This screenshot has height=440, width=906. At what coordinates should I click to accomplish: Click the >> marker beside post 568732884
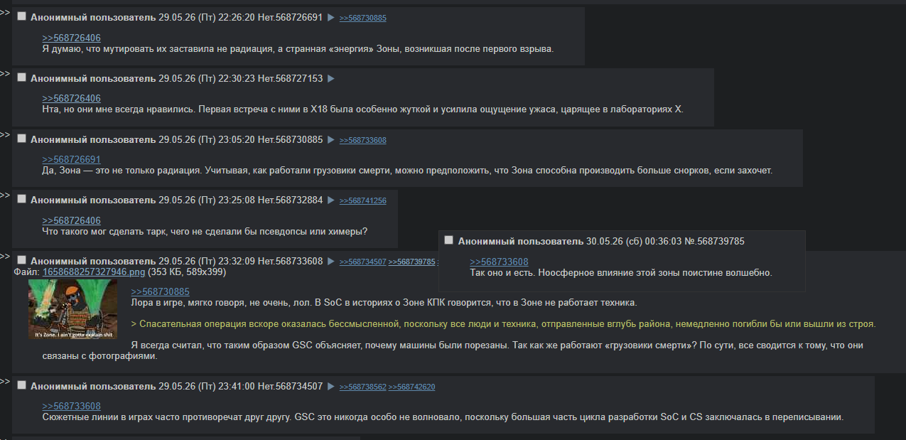pos(5,195)
